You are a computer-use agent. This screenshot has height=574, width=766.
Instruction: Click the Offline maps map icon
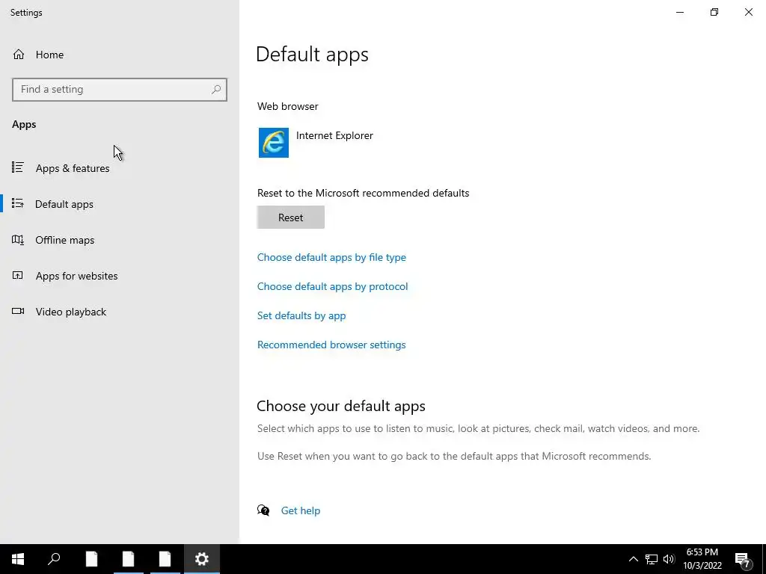18,240
